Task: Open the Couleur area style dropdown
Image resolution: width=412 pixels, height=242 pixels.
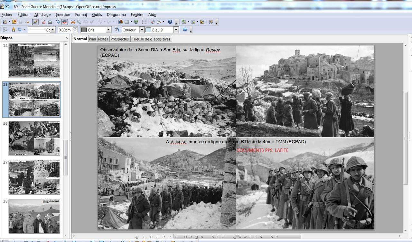Action: tap(142, 30)
